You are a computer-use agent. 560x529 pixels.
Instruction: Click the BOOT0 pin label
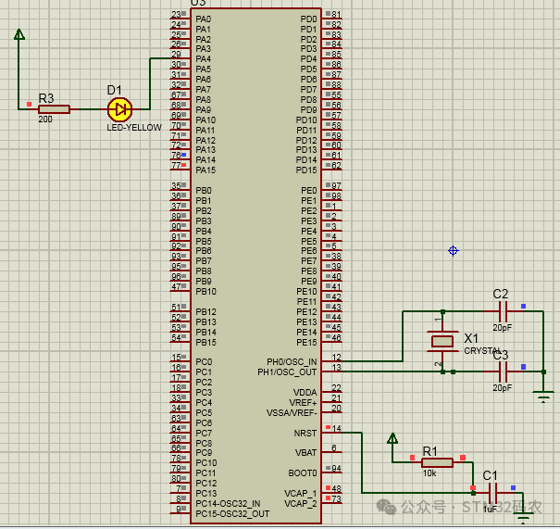(303, 472)
